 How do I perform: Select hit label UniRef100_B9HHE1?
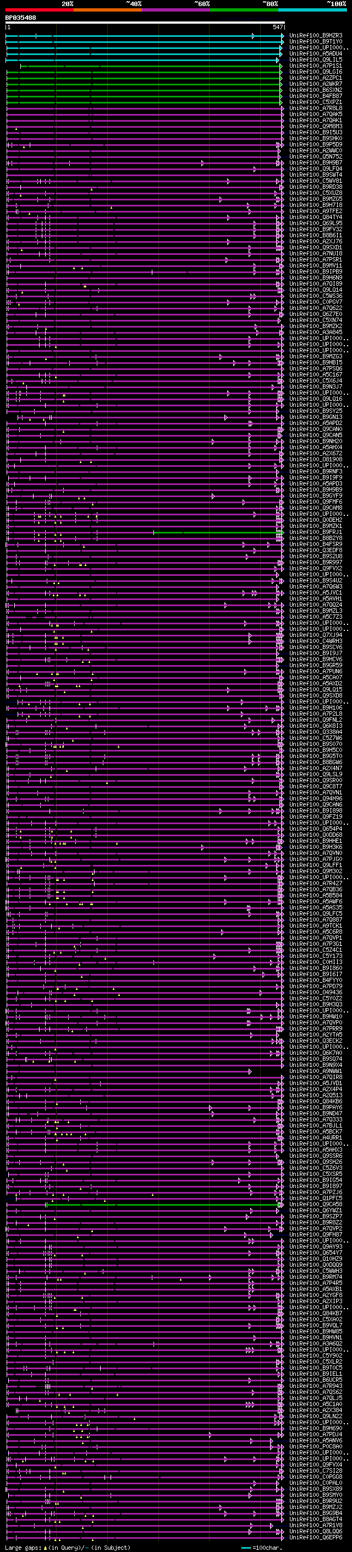[x=316, y=841]
